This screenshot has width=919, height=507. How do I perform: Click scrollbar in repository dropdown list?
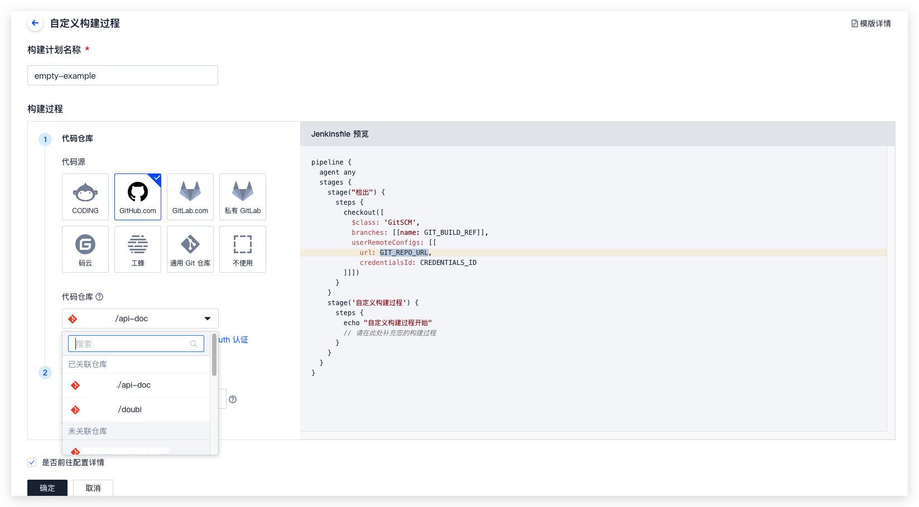click(214, 355)
